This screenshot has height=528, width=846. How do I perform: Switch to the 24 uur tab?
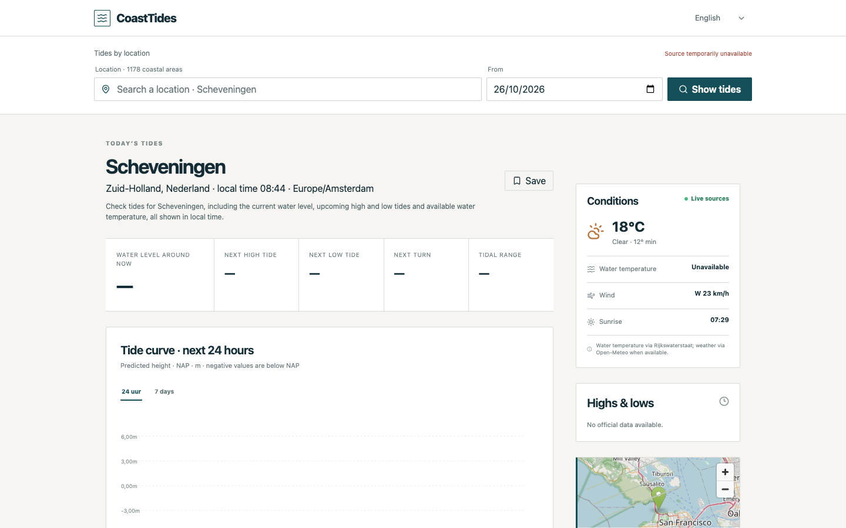132,392
